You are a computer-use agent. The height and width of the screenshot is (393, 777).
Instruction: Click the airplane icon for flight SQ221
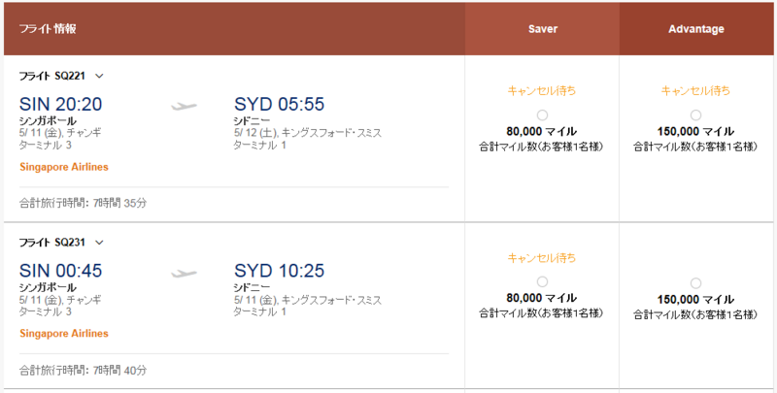[x=184, y=106]
